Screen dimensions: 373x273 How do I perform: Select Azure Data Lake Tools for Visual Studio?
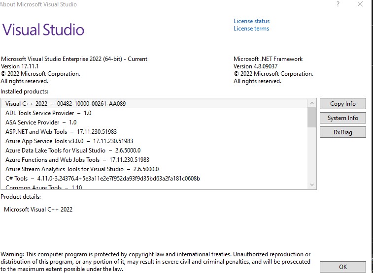tap(154, 151)
